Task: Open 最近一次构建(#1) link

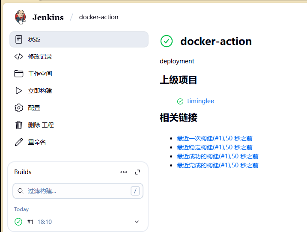Action: click(x=215, y=138)
